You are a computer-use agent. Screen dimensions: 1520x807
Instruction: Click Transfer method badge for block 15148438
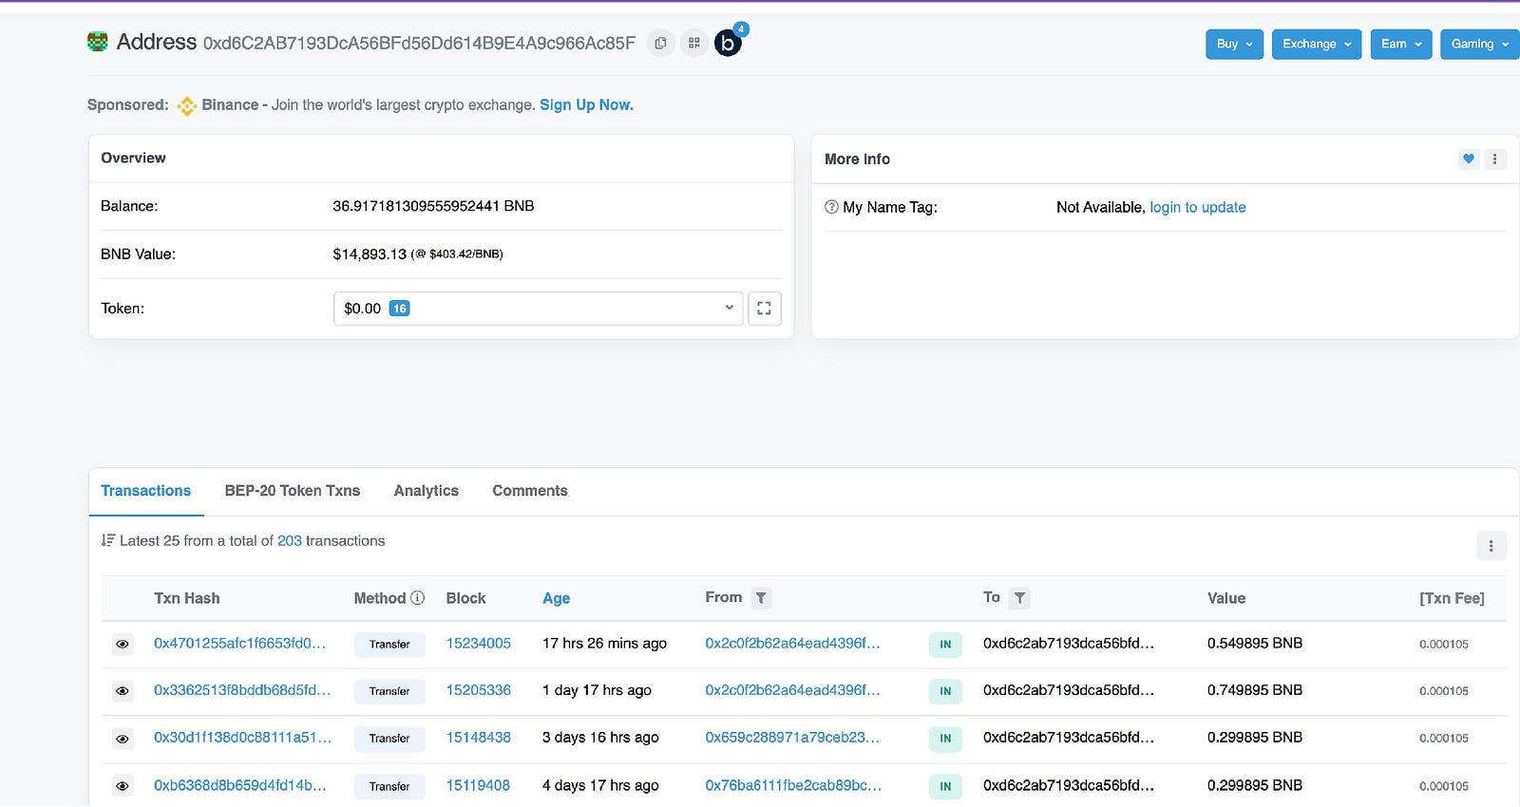[389, 739]
